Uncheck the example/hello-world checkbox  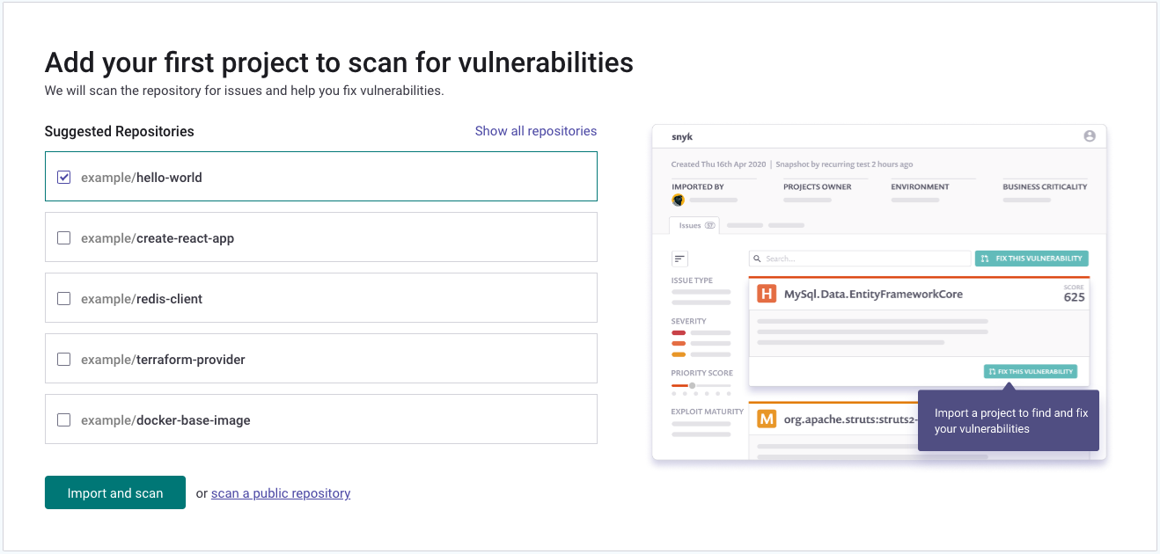[63, 177]
